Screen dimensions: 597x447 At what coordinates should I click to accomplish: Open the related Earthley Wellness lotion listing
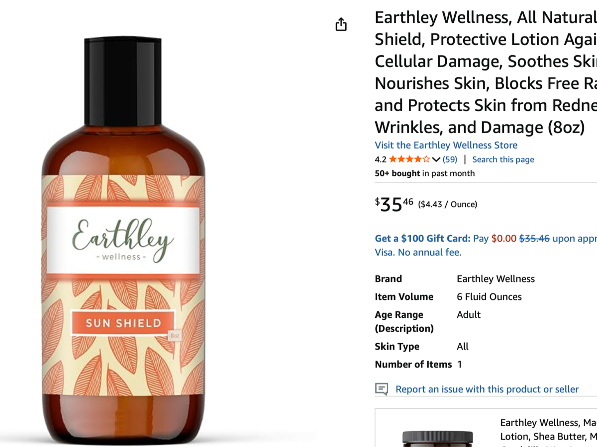(548, 430)
